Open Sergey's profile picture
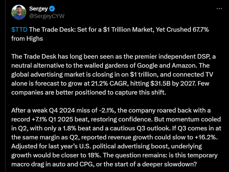 tap(19, 12)
